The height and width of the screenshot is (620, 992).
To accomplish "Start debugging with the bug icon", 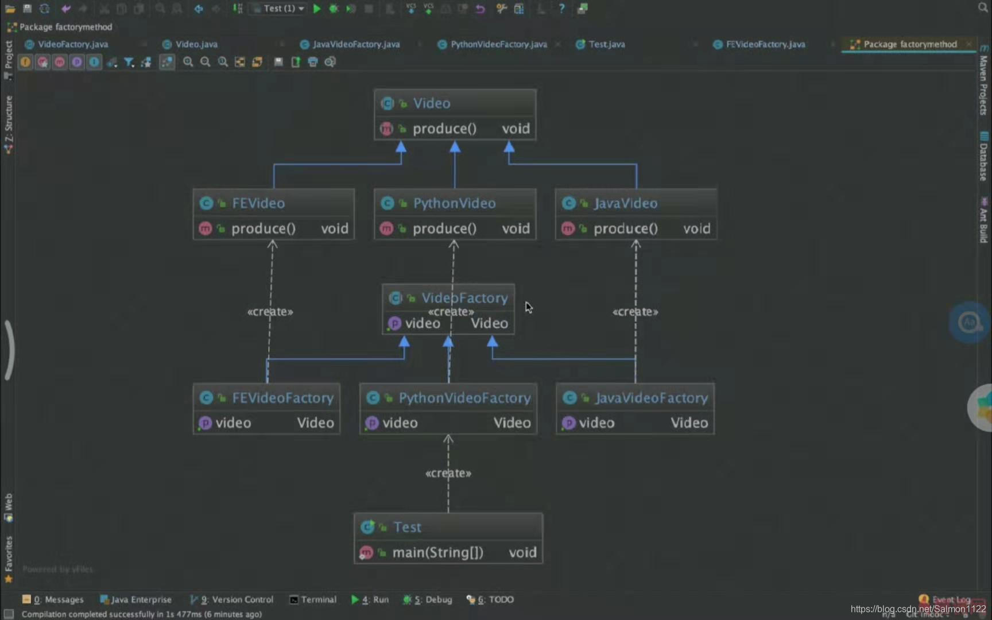I will coord(334,9).
